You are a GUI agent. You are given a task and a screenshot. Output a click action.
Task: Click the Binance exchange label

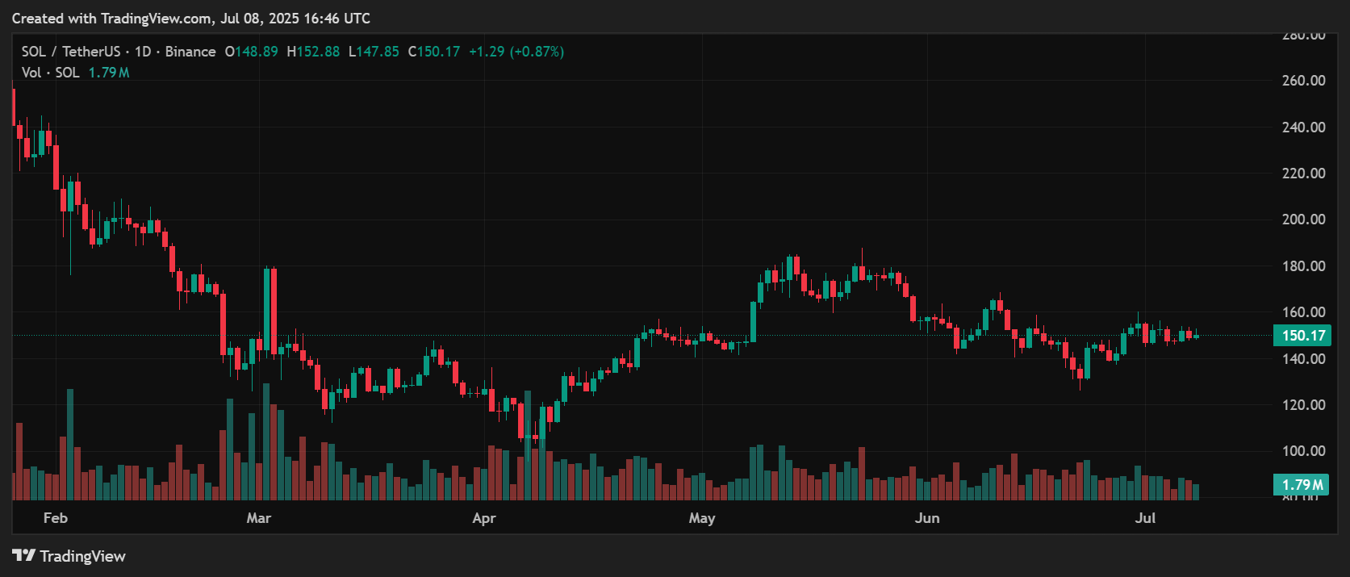click(x=190, y=52)
